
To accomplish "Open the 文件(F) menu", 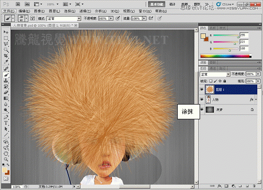I will tap(9, 11).
